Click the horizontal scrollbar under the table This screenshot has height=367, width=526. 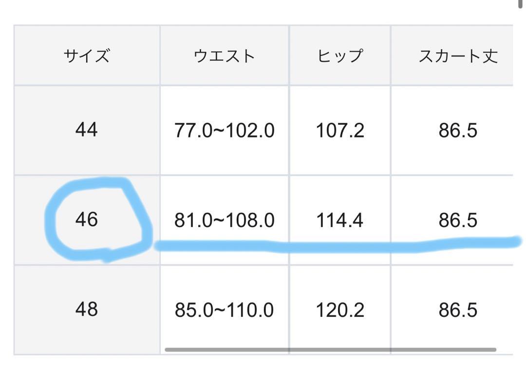coord(330,350)
